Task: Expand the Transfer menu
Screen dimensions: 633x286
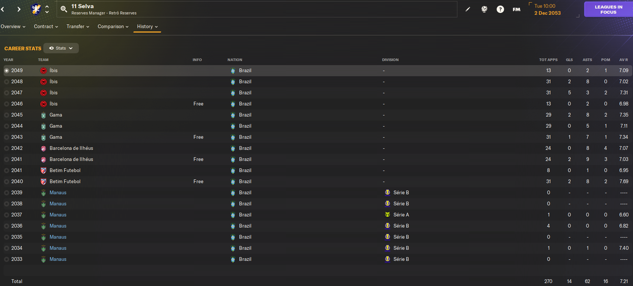Action: point(78,27)
